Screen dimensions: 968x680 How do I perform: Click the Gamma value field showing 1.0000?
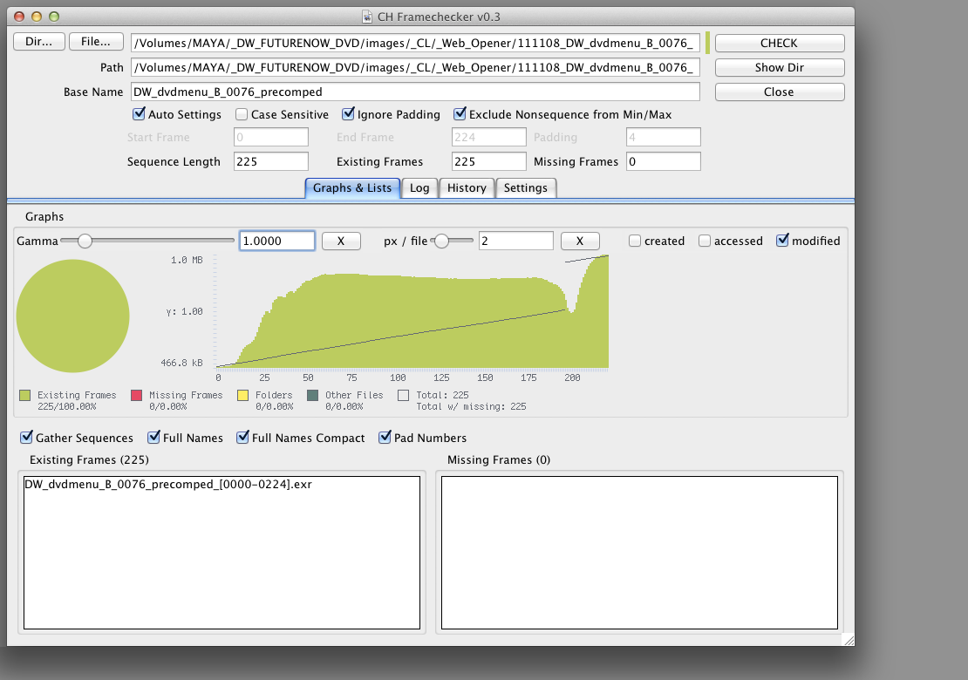click(277, 241)
